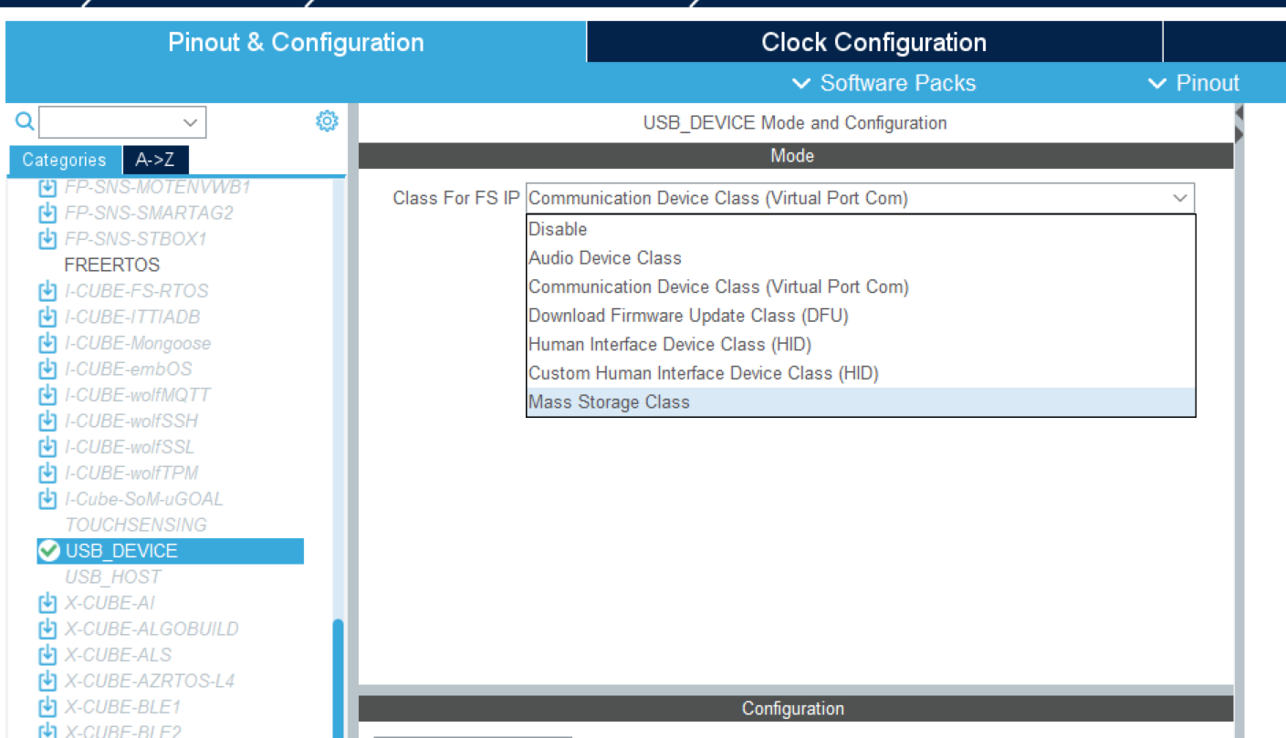
Task: Click the green checkmark beside USB_DEVICE
Action: click(48, 550)
